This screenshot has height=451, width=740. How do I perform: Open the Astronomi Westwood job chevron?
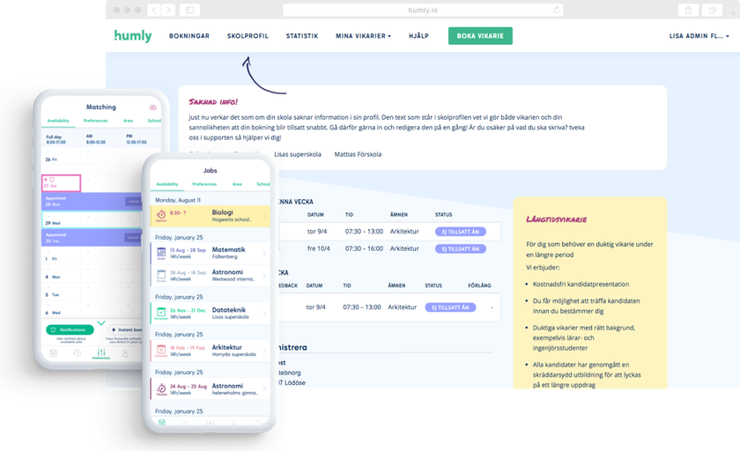pyautogui.click(x=264, y=276)
